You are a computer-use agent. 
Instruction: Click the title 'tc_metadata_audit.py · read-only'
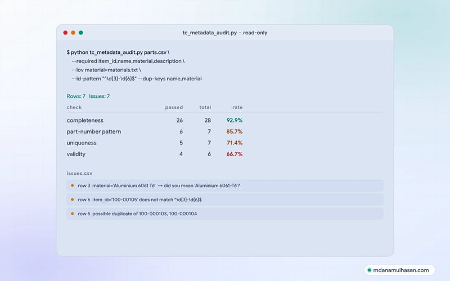pos(224,33)
